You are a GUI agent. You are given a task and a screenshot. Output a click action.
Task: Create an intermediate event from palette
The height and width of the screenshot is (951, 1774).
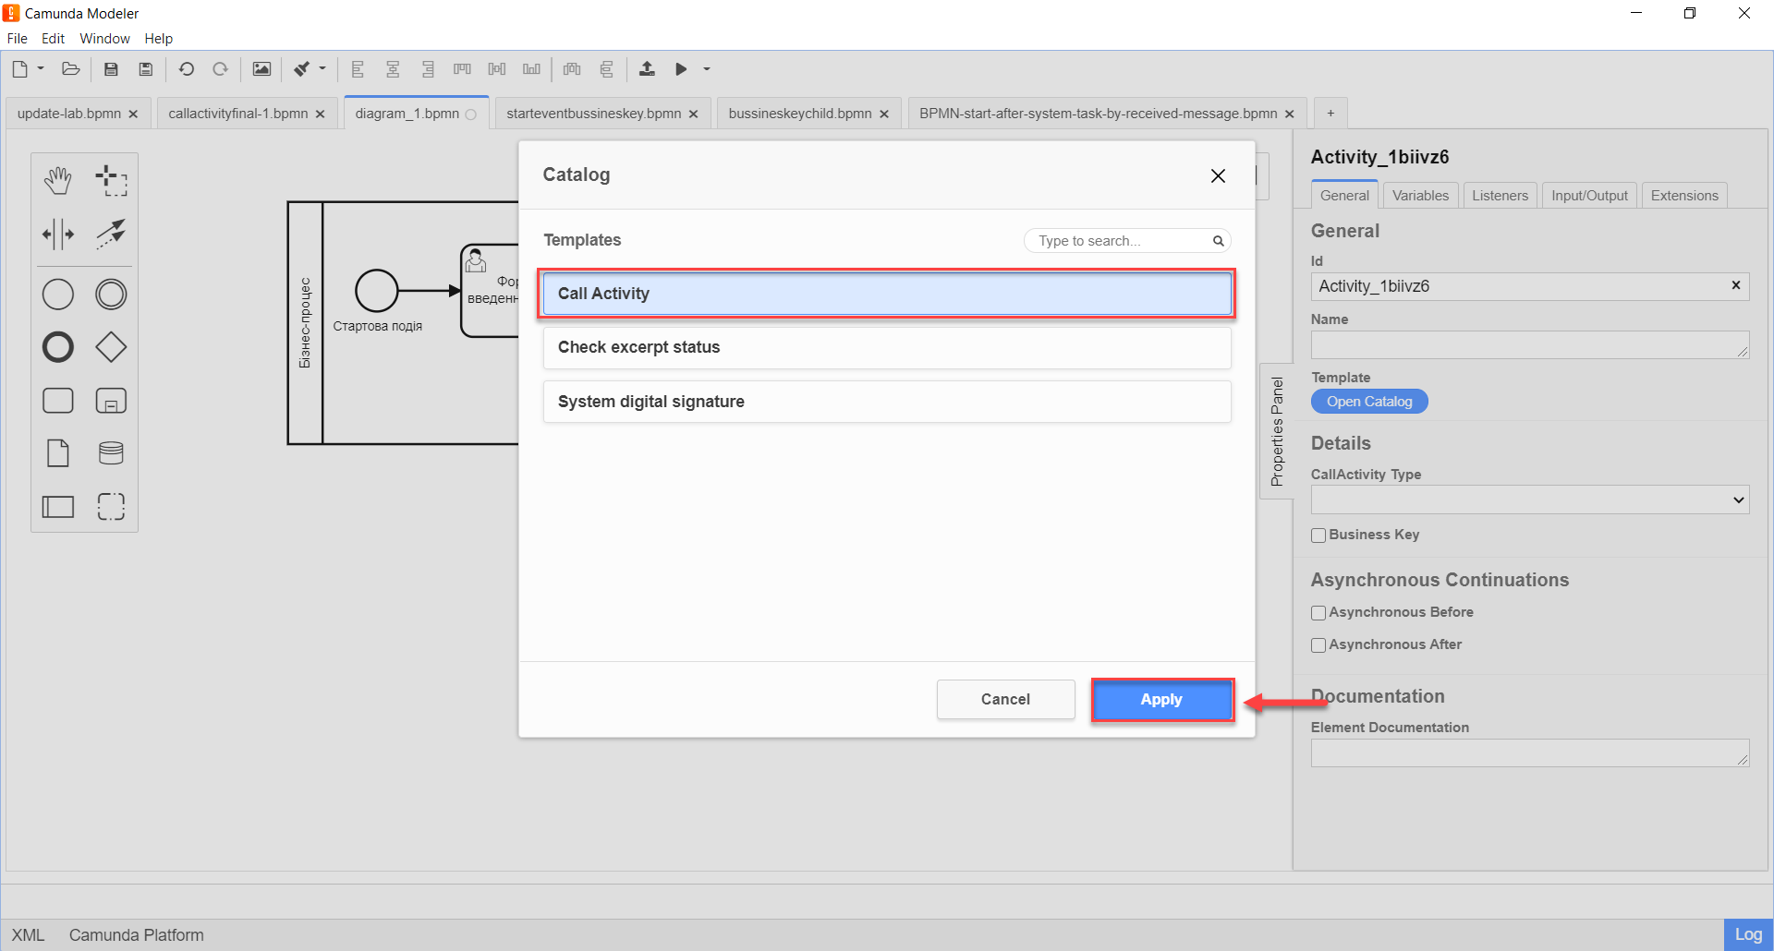coord(111,295)
